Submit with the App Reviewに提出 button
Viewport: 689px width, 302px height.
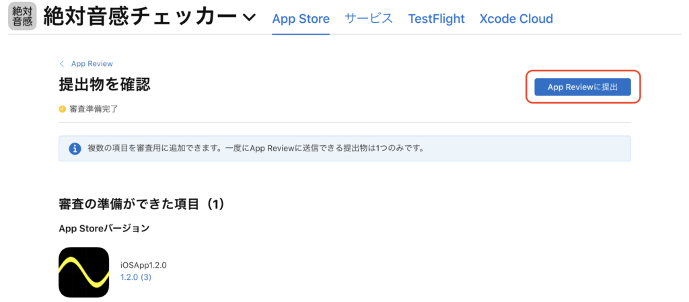[583, 87]
